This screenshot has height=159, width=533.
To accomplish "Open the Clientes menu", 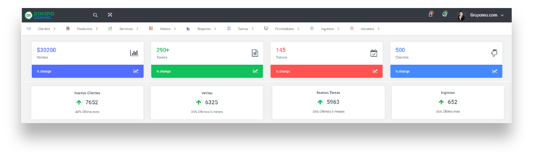I will 44,29.
